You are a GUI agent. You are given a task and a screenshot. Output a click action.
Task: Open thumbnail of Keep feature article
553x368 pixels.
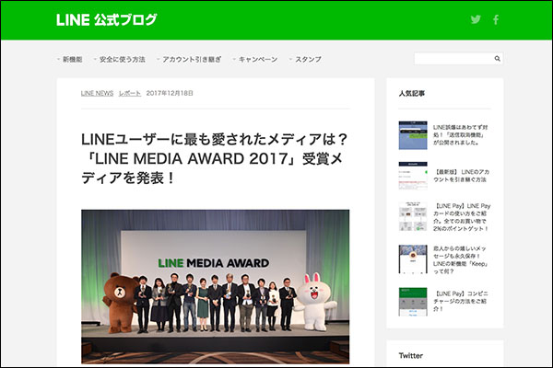click(412, 259)
